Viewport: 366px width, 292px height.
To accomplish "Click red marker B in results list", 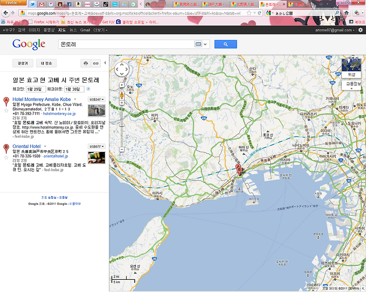I will [x=6, y=149].
